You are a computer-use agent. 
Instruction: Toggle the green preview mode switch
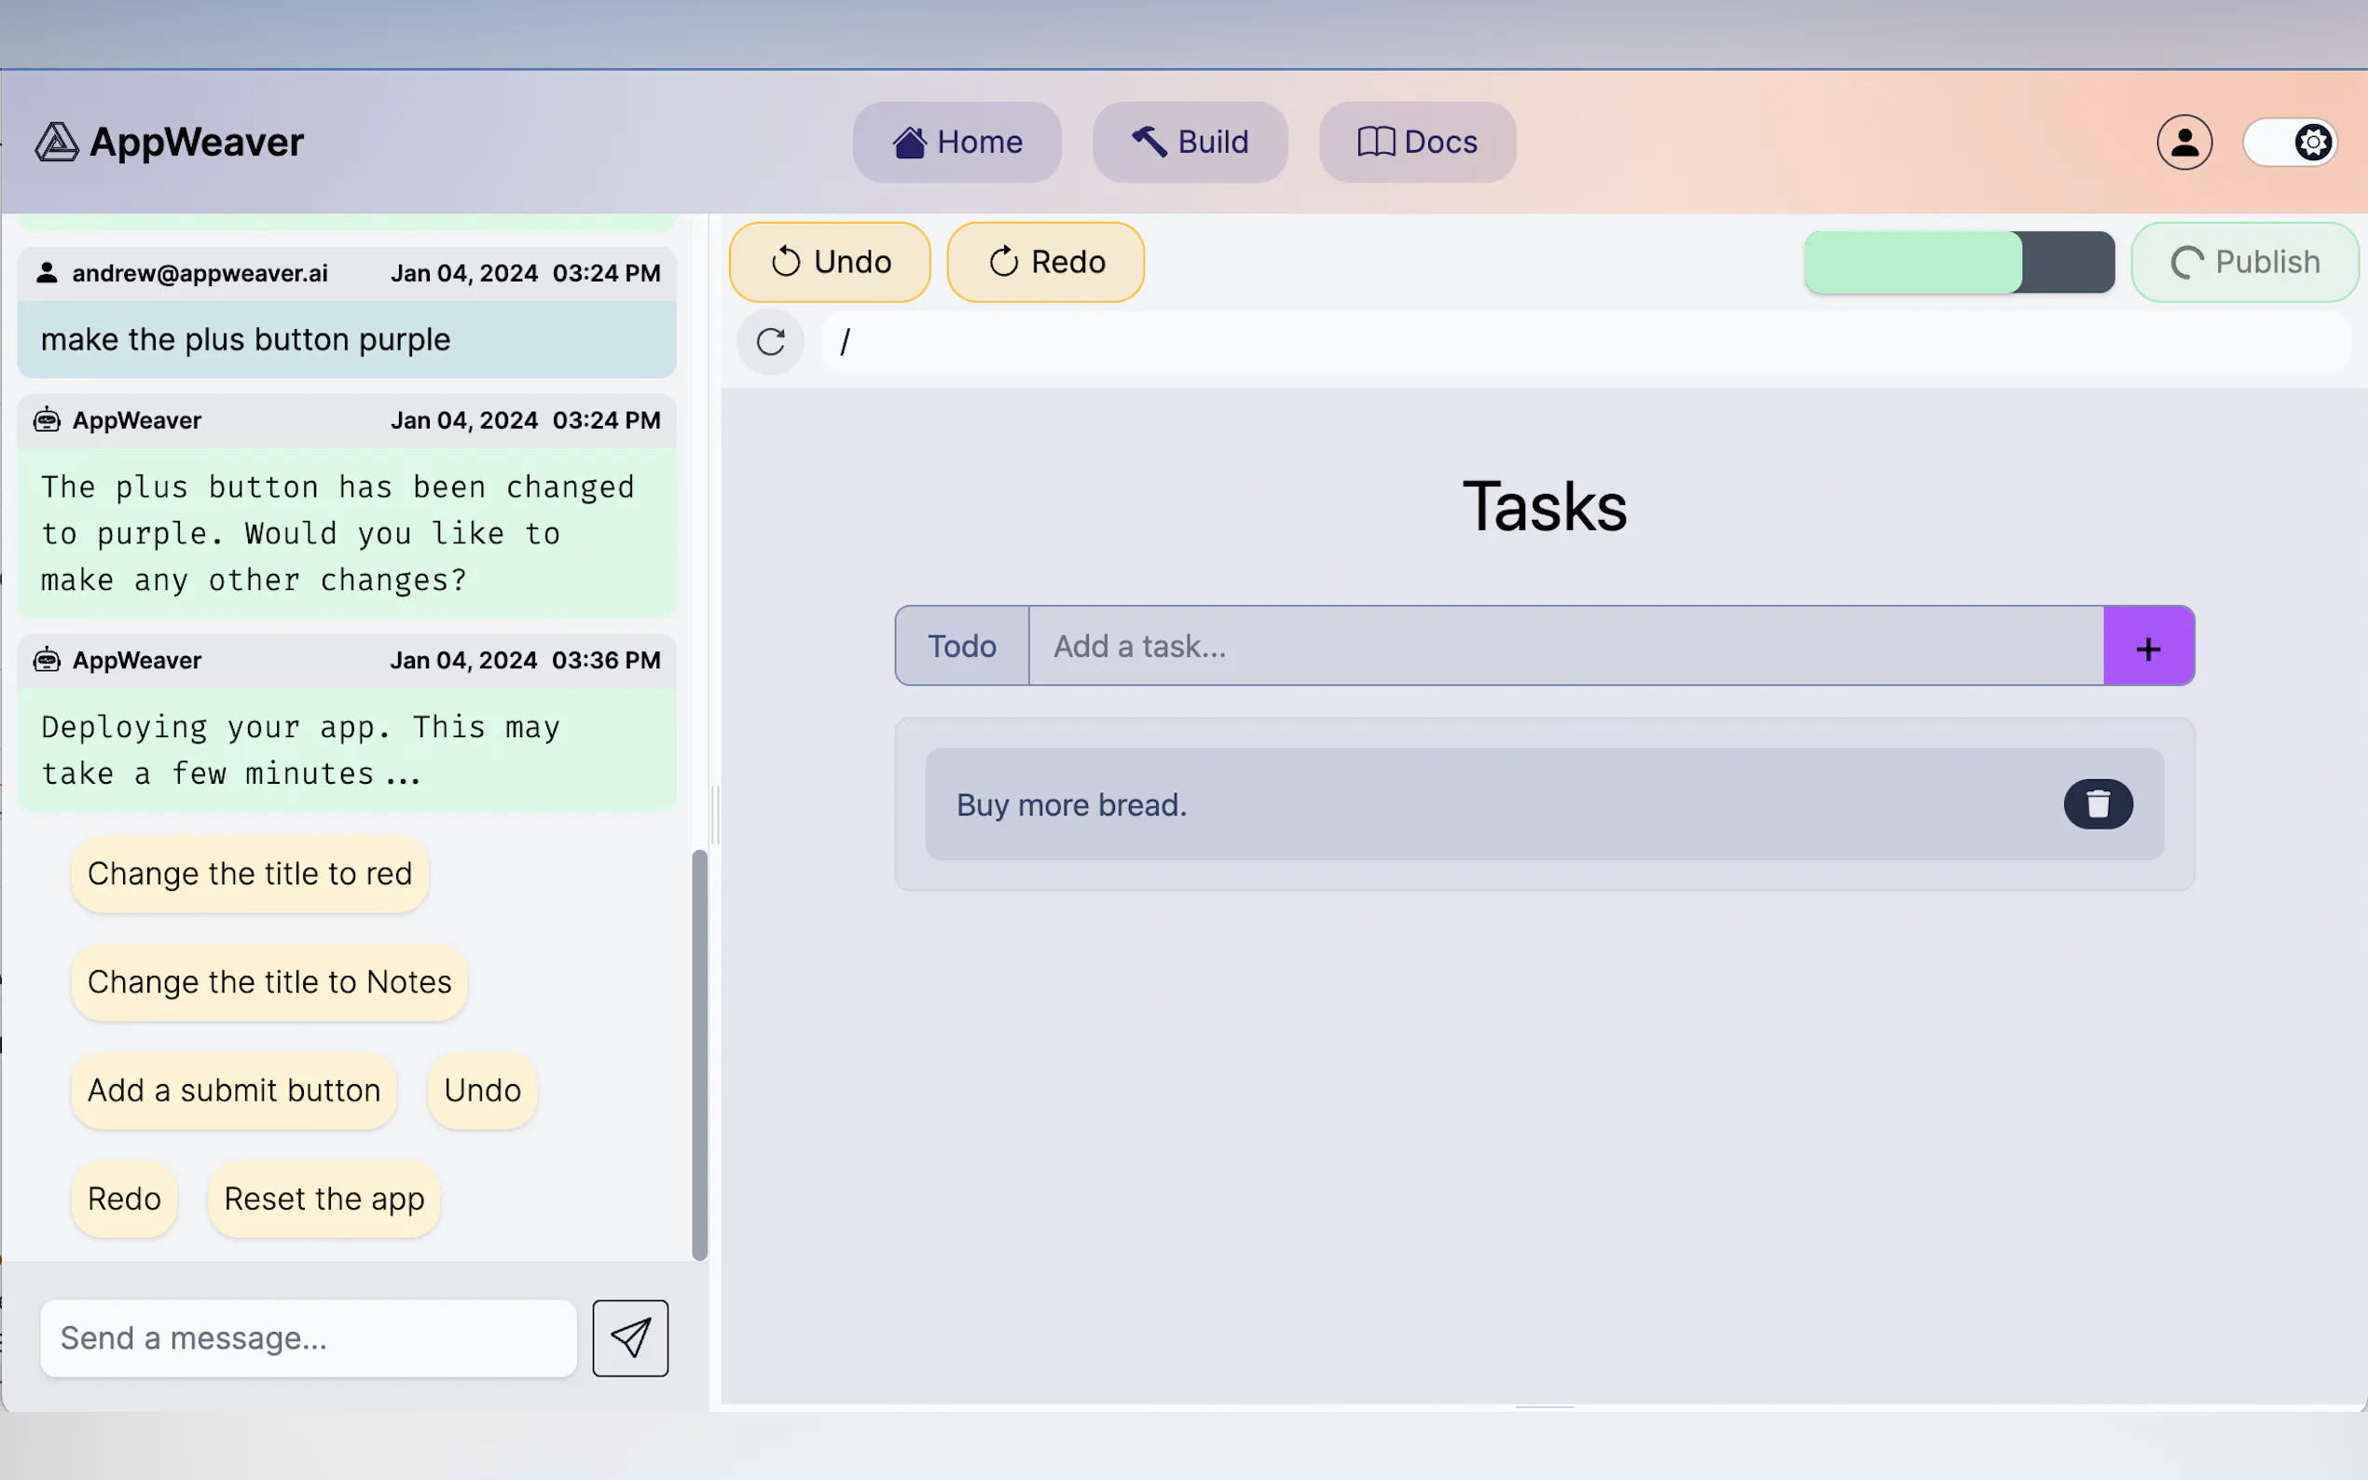pyautogui.click(x=1958, y=262)
